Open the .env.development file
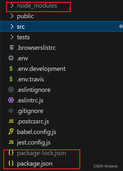 [41, 69]
